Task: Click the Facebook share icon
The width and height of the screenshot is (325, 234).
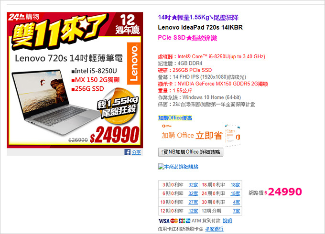Action: click(127, 152)
